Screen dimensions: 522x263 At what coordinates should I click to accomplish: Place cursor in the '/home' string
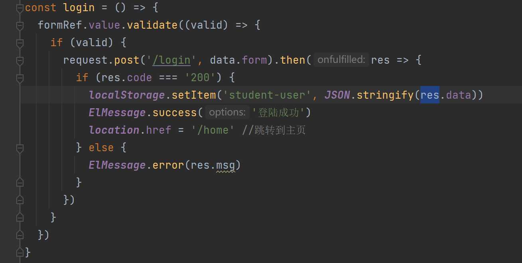click(x=212, y=130)
